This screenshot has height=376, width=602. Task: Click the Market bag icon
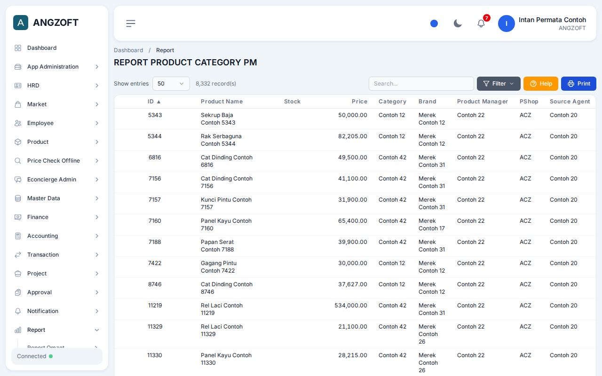18,104
